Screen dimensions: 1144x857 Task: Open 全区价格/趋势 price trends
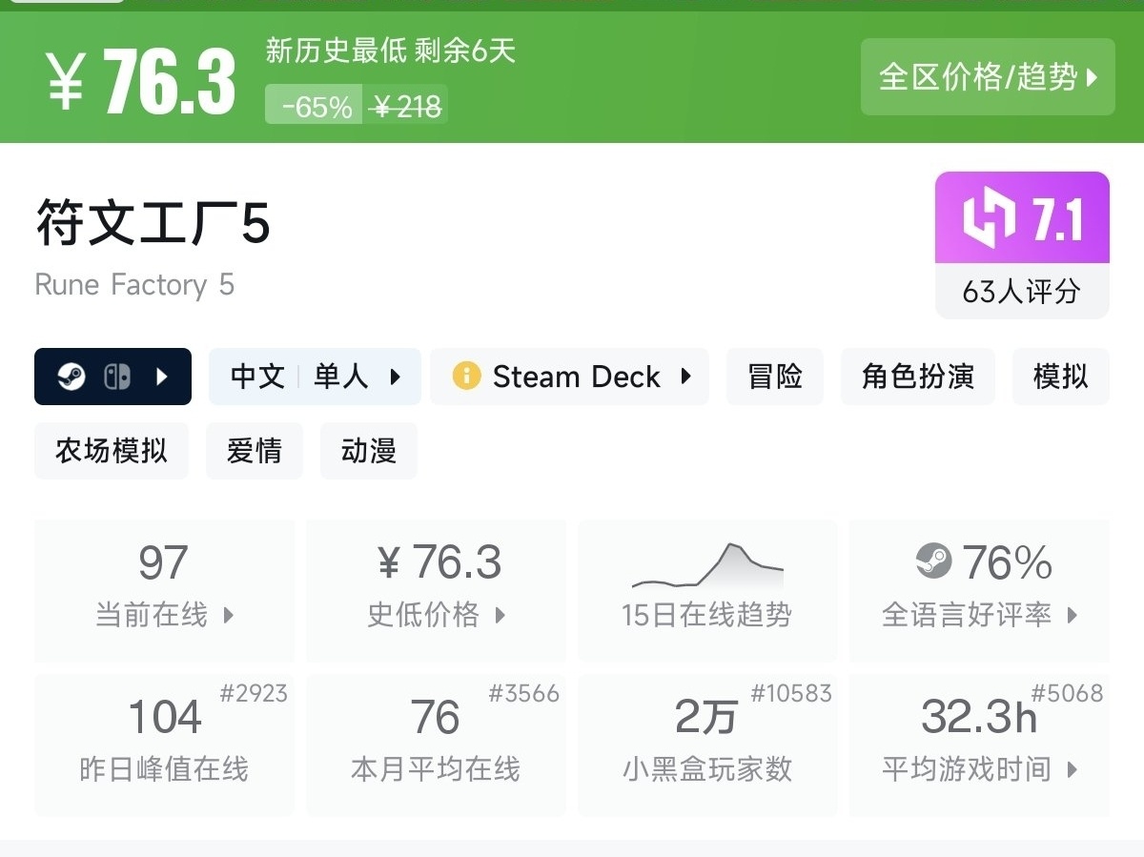988,77
